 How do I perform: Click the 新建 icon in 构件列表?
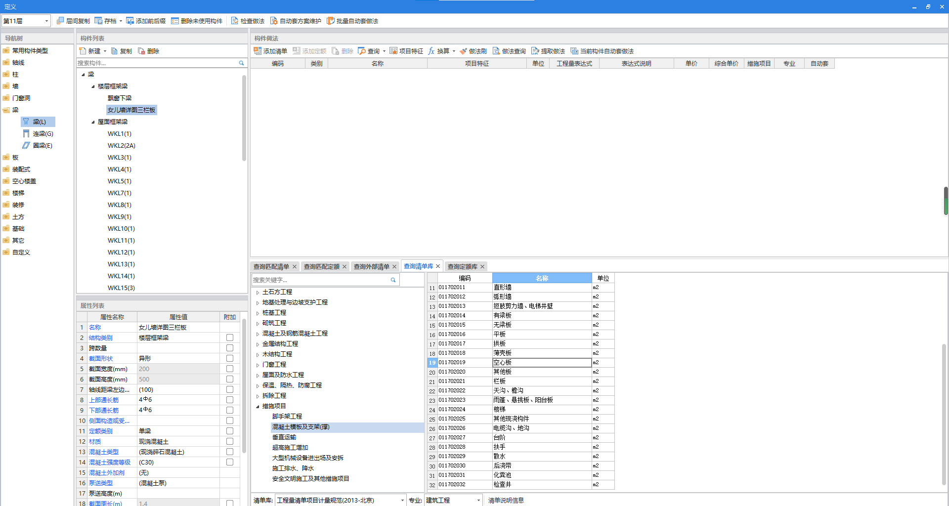point(83,51)
